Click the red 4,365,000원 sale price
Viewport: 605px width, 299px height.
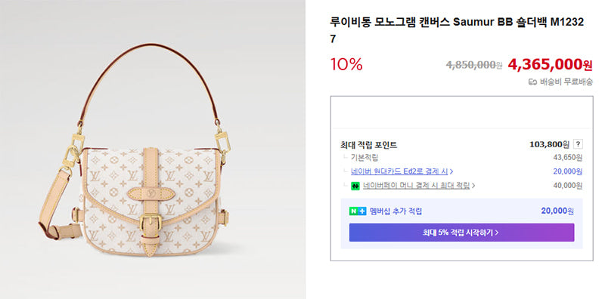pos(550,64)
